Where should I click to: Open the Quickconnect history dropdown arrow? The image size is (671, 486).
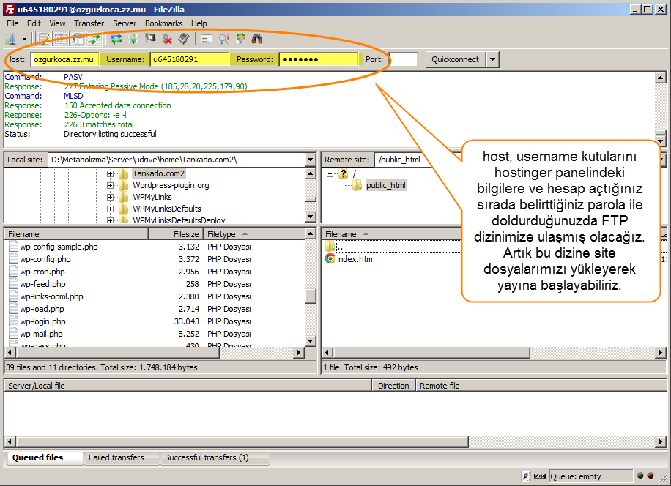492,59
